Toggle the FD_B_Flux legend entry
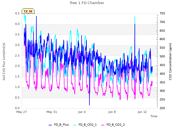 point(59,125)
